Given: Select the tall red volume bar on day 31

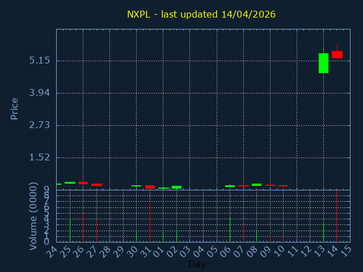Looking at the screenshot, I should [150, 222].
